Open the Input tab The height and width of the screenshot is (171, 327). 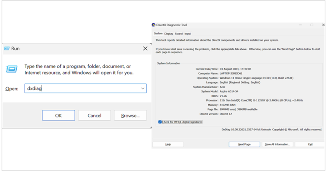(187, 34)
